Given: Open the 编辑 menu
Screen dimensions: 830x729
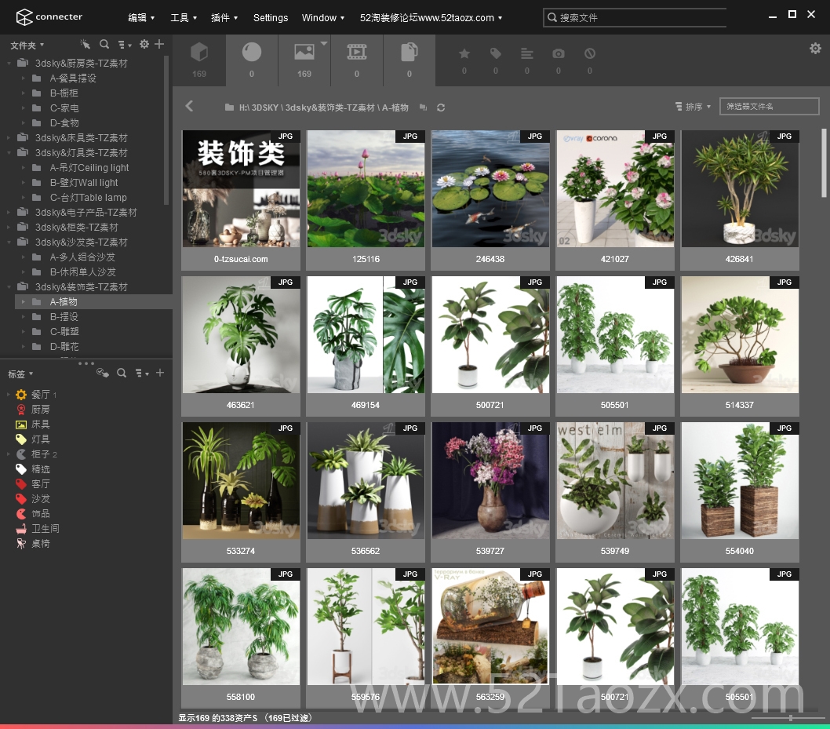Looking at the screenshot, I should 141,17.
